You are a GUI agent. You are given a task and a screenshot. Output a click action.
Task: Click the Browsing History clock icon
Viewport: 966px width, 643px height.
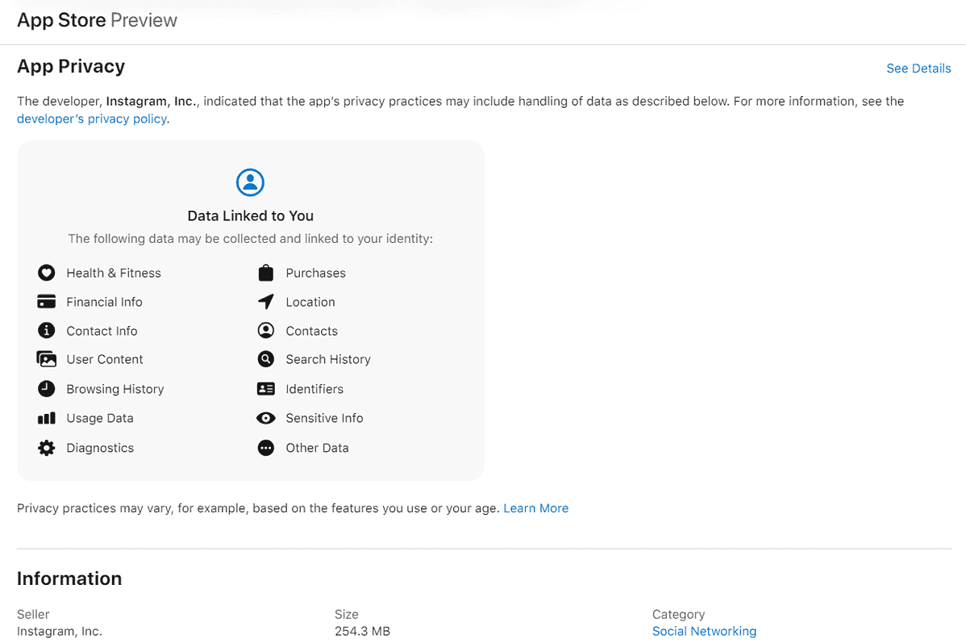tap(46, 388)
